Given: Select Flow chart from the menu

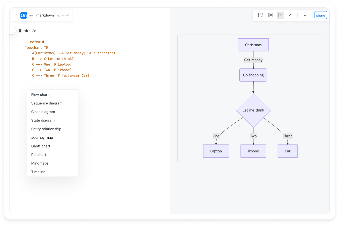Looking at the screenshot, I should point(53,95).
